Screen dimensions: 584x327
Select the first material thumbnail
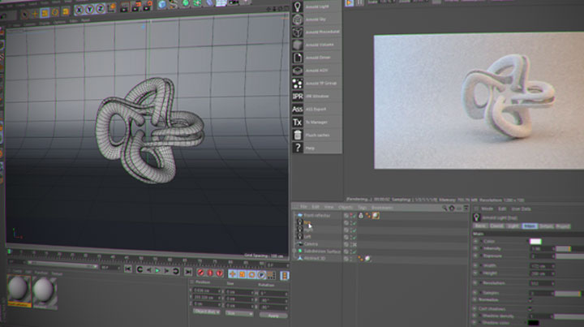(19, 289)
